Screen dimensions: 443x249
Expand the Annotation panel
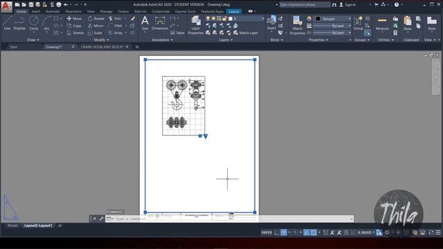tap(162, 40)
